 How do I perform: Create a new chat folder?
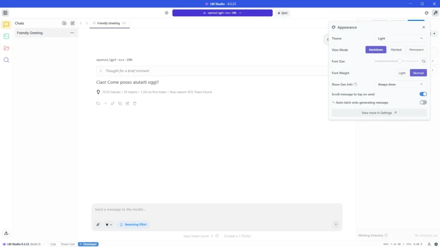[64, 23]
